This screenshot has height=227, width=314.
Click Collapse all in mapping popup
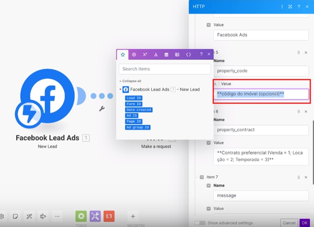point(131,81)
